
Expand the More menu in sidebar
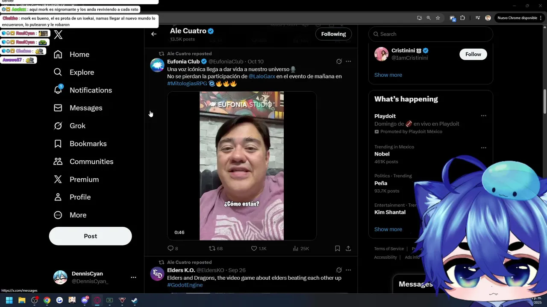coord(70,215)
